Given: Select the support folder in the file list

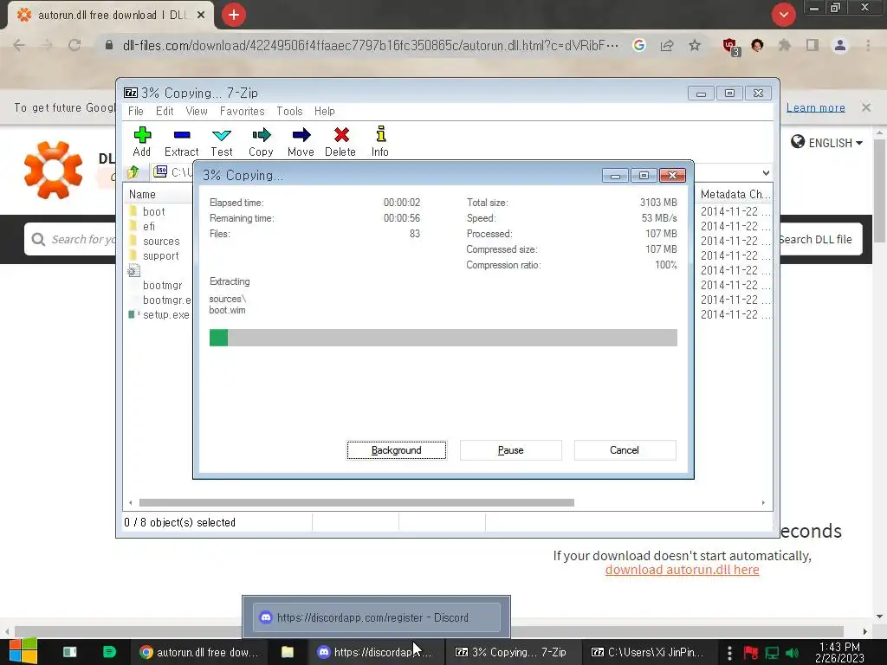Looking at the screenshot, I should [160, 255].
